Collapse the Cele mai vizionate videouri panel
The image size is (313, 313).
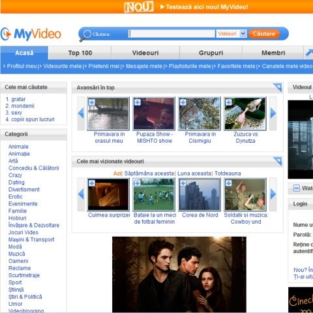[x=278, y=161]
